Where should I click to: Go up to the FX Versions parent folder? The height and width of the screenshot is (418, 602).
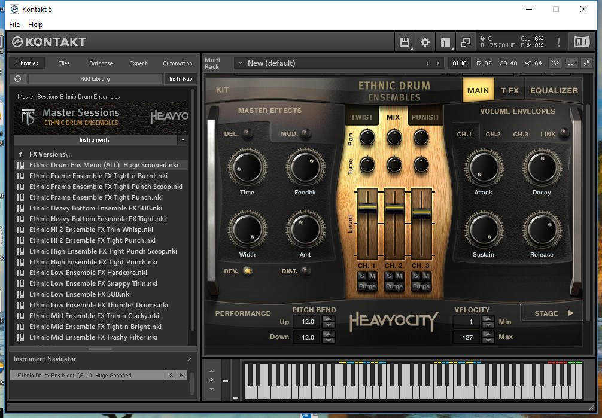click(50, 154)
